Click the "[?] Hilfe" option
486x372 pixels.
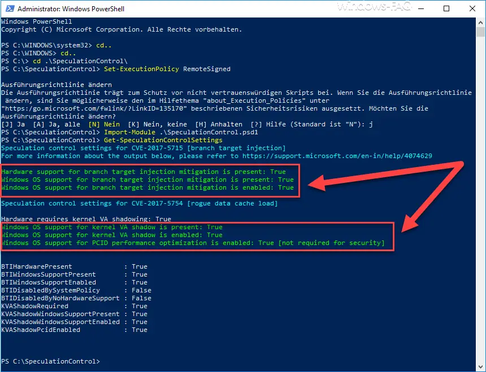(x=268, y=124)
